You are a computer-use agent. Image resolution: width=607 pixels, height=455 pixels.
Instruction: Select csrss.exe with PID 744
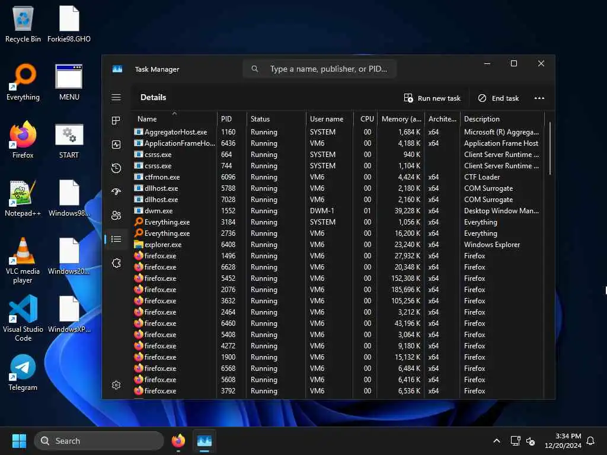[x=338, y=166]
